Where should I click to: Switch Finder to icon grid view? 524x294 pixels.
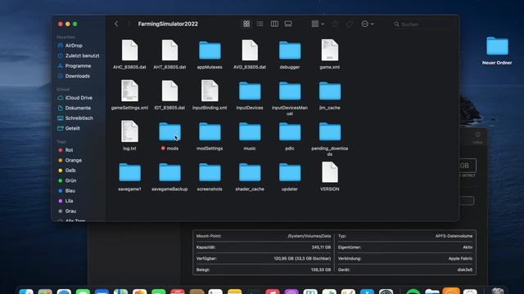click(246, 24)
